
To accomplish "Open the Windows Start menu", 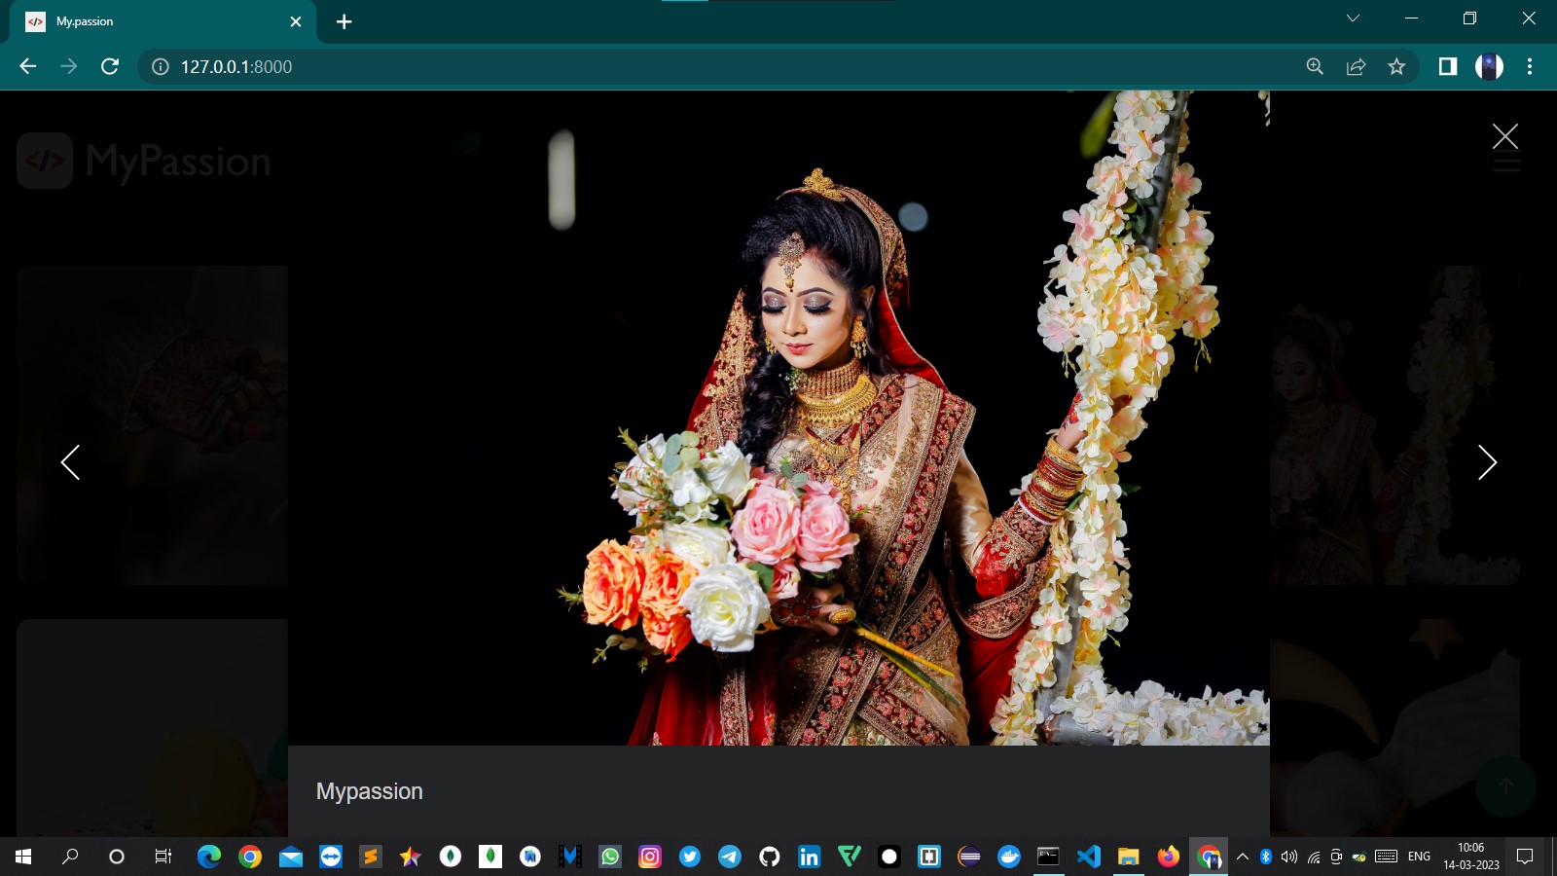I will [x=23, y=857].
